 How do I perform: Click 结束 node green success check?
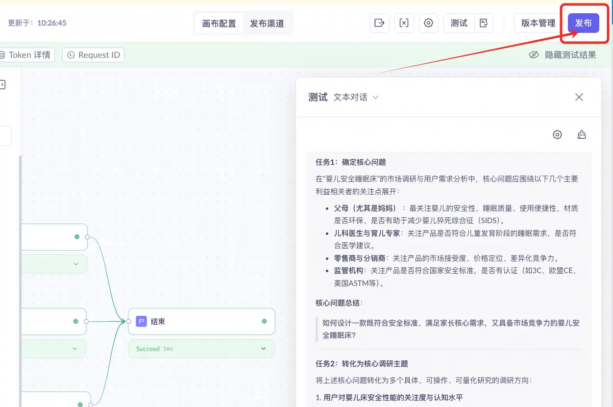[265, 321]
